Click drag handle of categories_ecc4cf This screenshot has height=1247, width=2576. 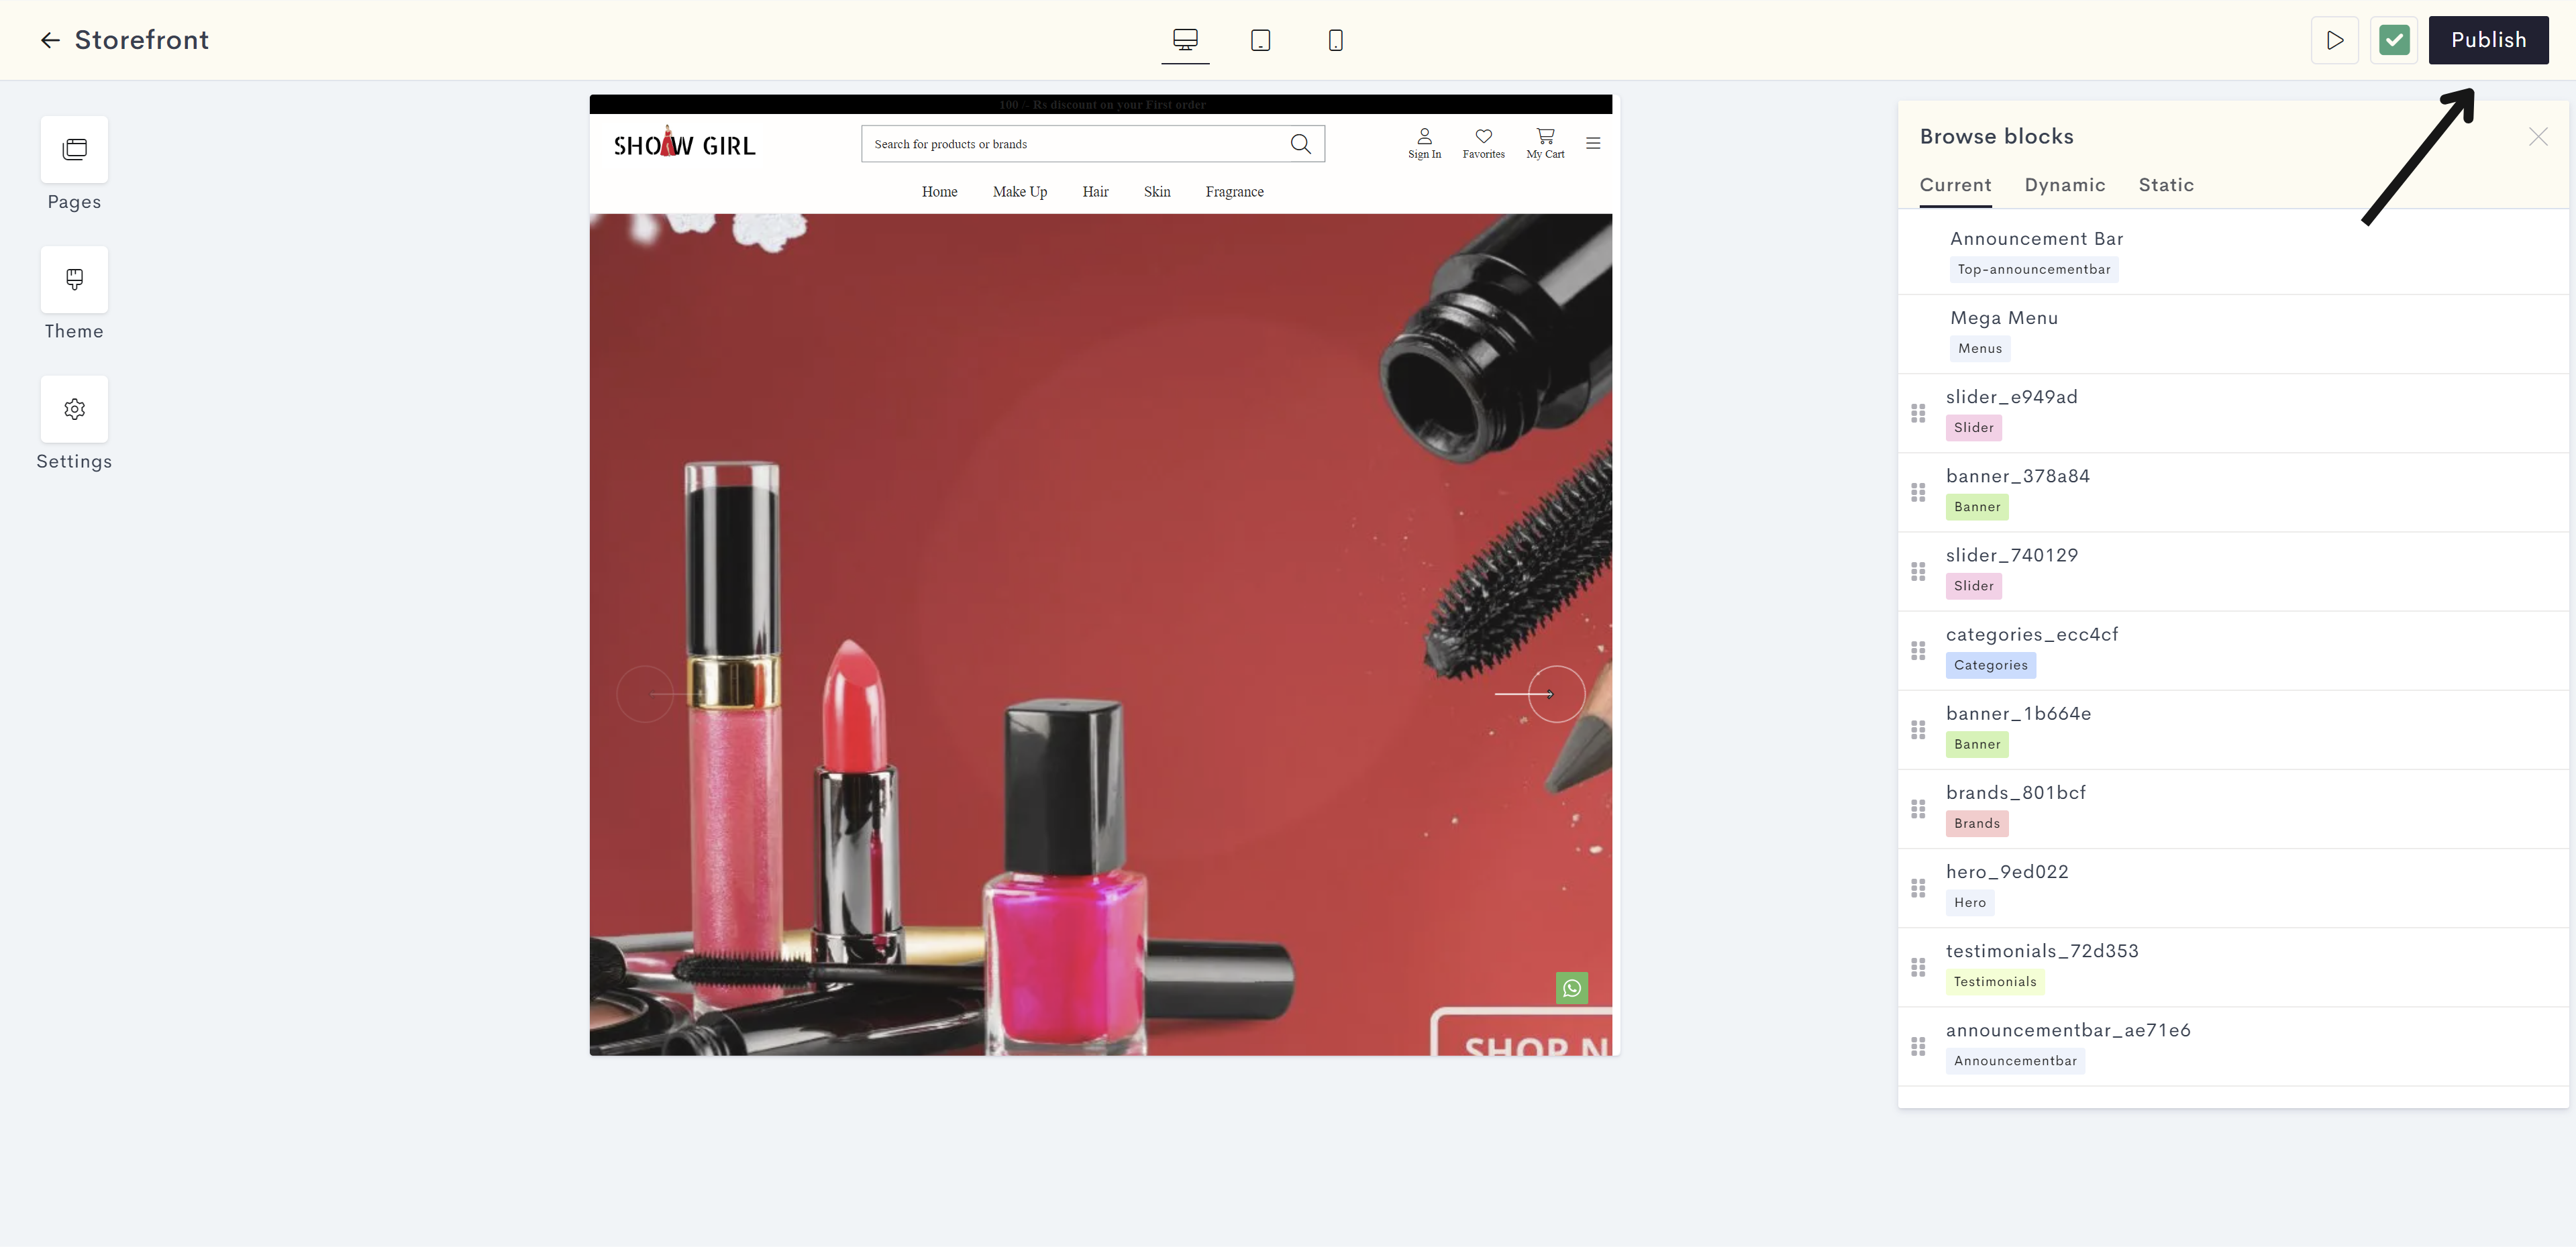click(1918, 650)
